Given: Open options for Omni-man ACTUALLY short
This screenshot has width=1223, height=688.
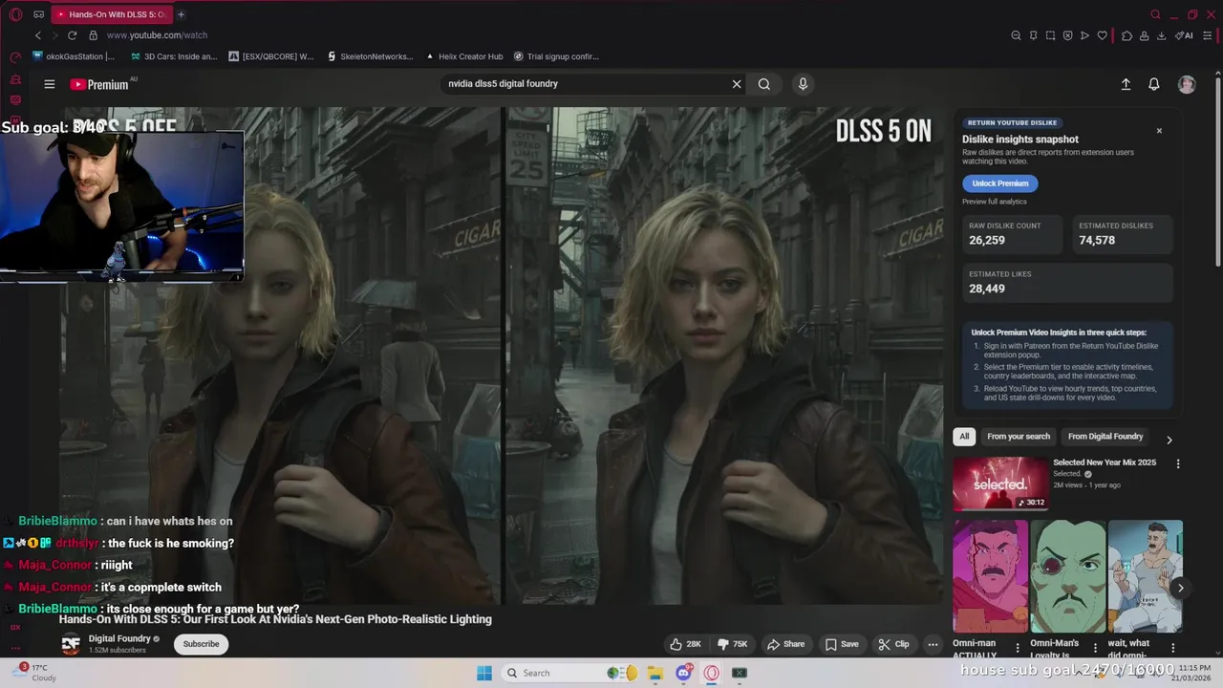Looking at the screenshot, I should click(1017, 648).
